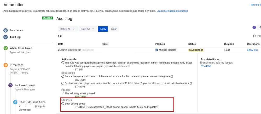
Task: Click the Multiple projects text
Action: click(167, 50)
